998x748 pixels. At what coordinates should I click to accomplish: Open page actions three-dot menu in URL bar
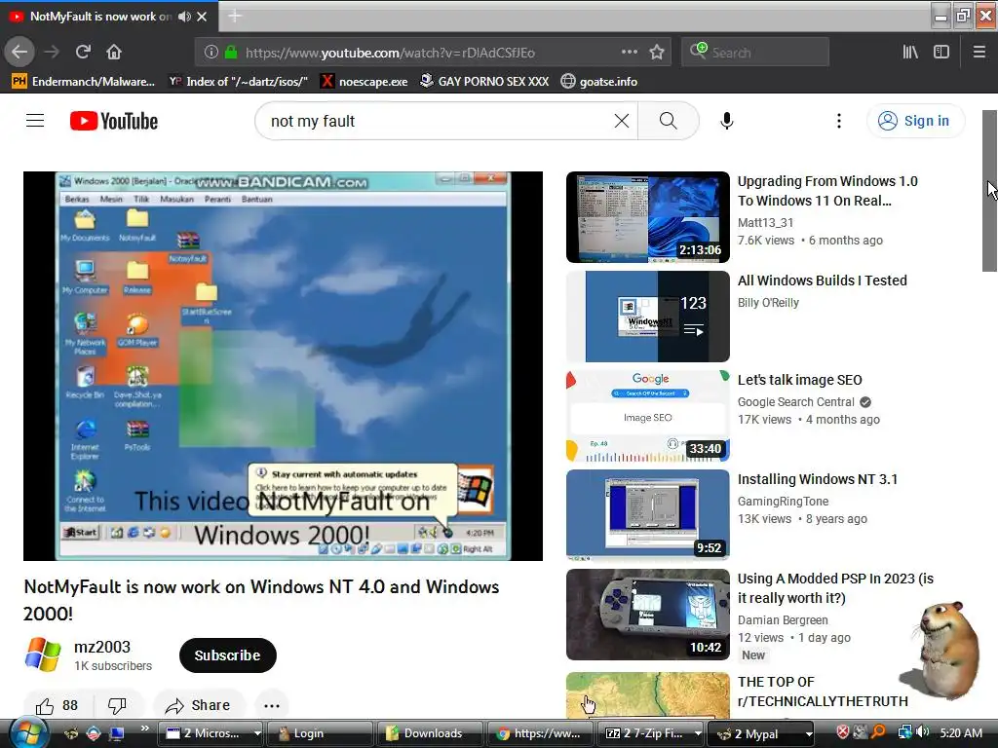click(629, 53)
